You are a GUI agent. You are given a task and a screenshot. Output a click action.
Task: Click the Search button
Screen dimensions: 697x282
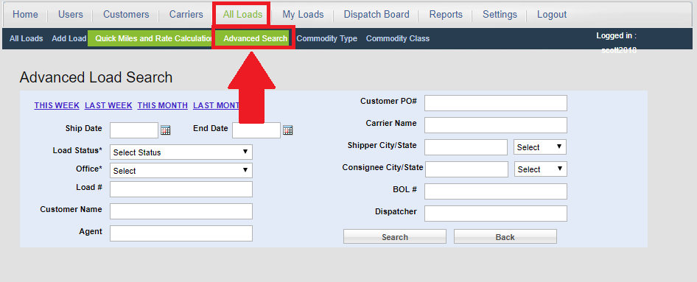[395, 236]
